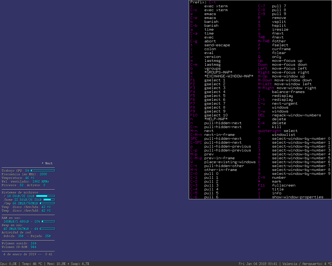
Task: Click the 'prev-in-frame' command
Action: pos(219,158)
